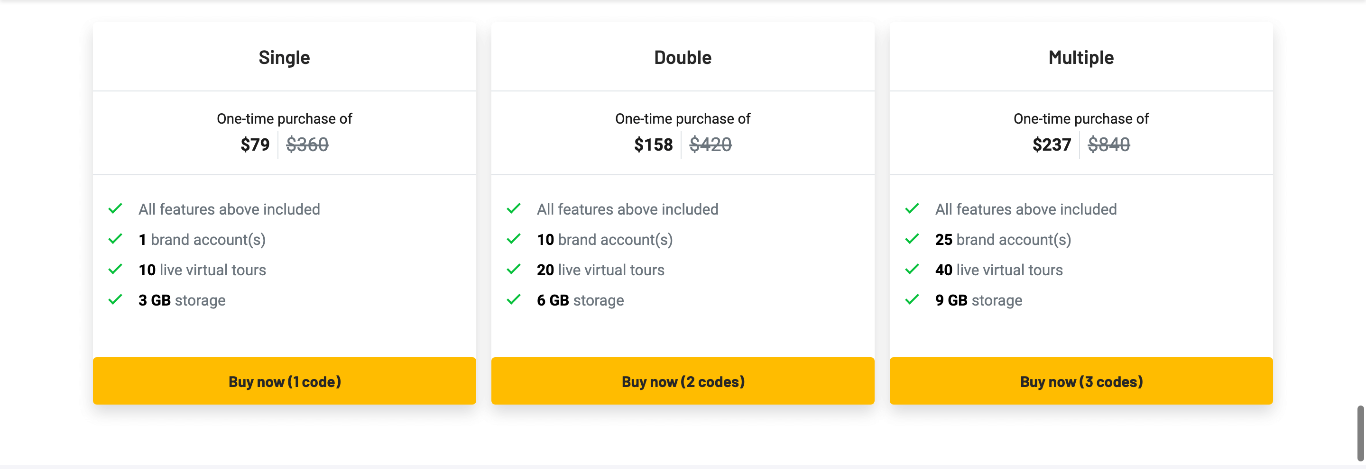Click the Buy now (3 codes) button
This screenshot has width=1366, height=469.
point(1081,381)
